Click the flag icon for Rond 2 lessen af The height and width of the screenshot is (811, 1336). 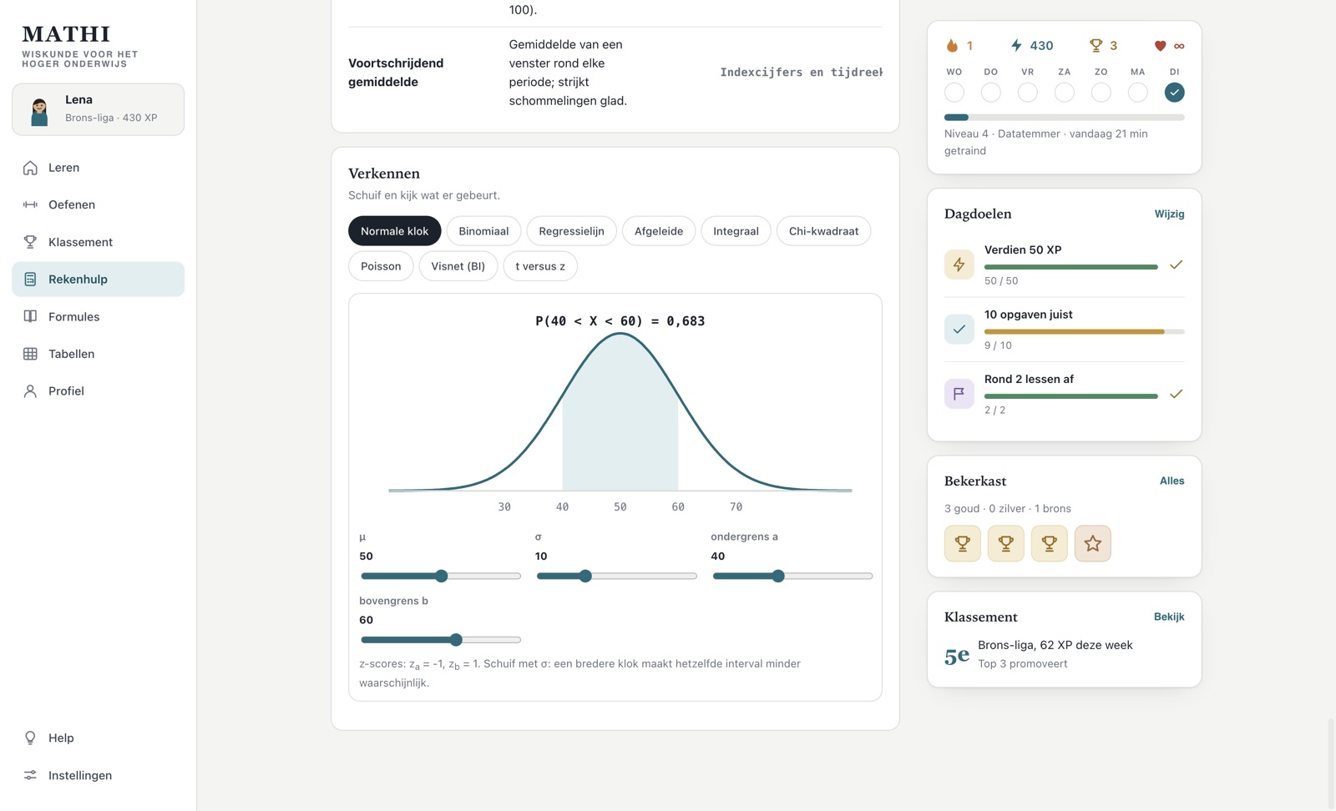pos(959,394)
